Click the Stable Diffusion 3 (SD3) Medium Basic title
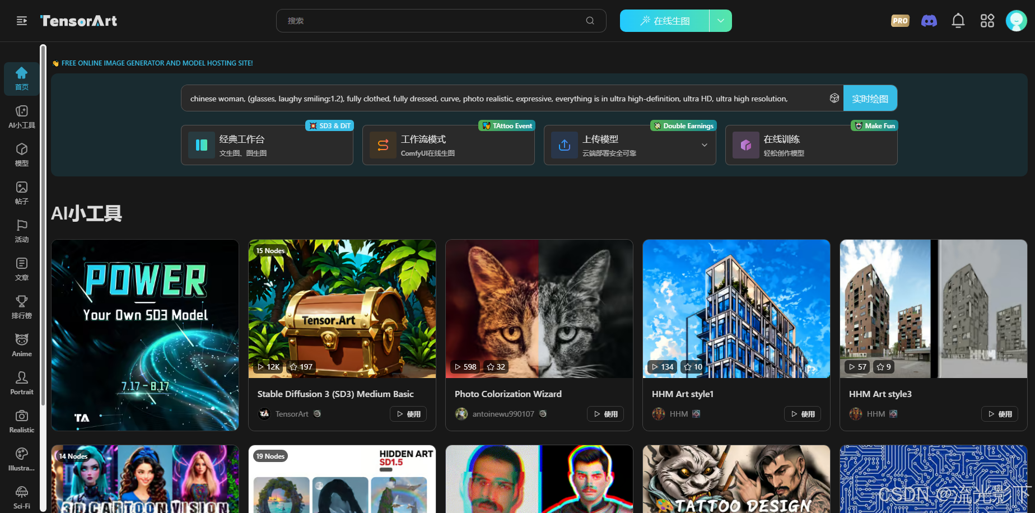1035x513 pixels. click(x=335, y=394)
